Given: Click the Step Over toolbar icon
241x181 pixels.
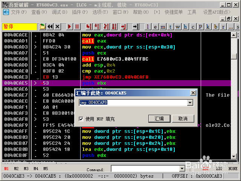Looking at the screenshot, I should click(97, 27).
